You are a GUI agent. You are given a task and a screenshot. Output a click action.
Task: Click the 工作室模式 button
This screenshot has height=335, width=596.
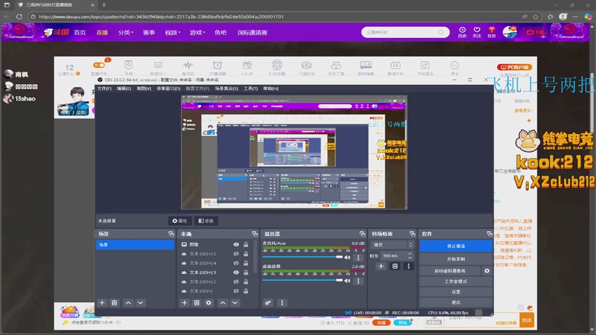[456, 281]
